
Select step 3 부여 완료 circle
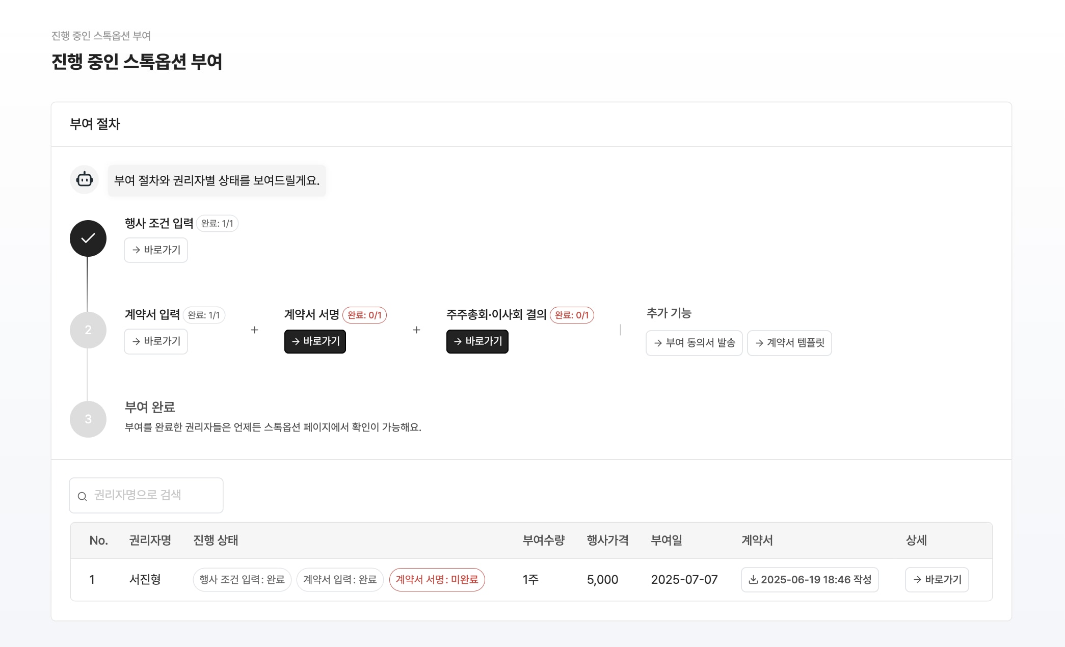click(x=88, y=419)
